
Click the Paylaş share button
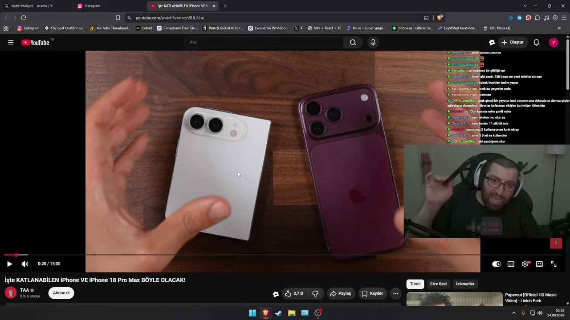[341, 293]
